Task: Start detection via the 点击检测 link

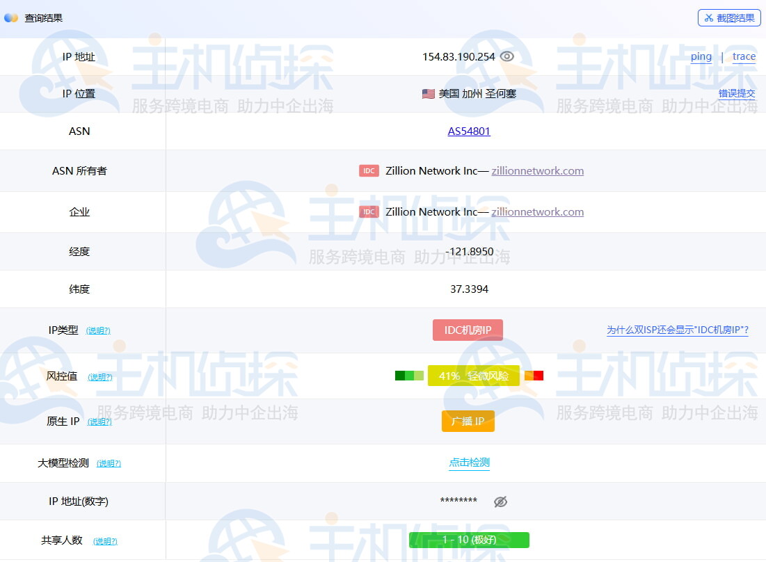Action: pyautogui.click(x=469, y=462)
